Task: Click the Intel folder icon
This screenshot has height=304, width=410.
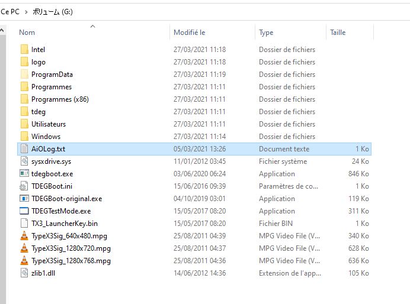Action: tap(24, 49)
